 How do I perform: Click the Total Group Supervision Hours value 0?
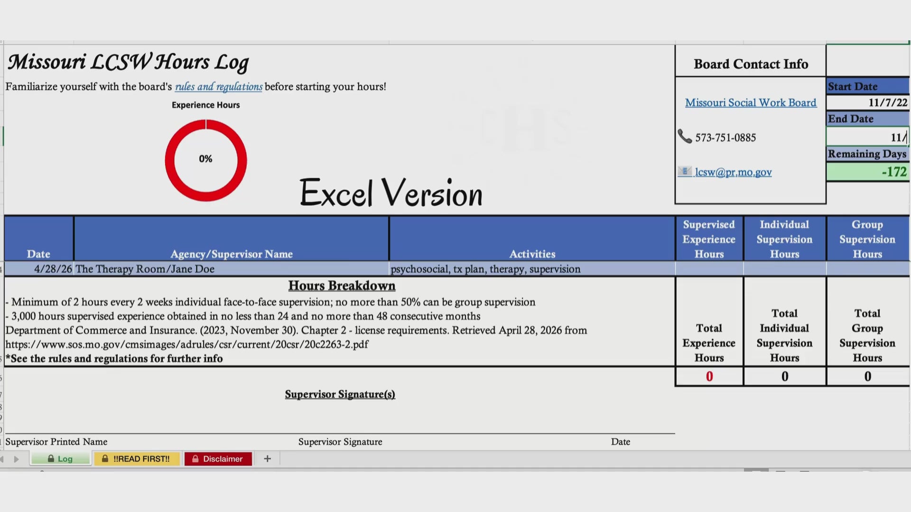pos(867,376)
